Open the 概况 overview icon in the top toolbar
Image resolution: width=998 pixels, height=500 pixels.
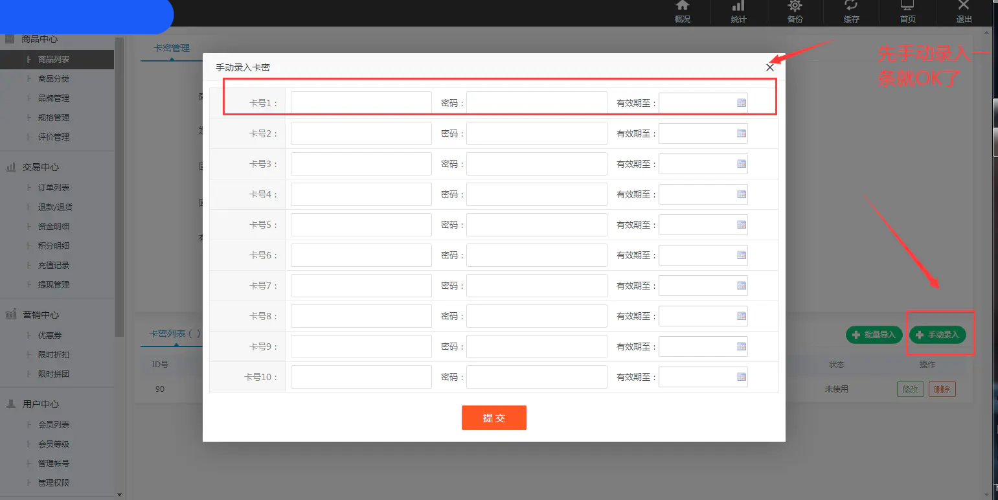click(682, 13)
